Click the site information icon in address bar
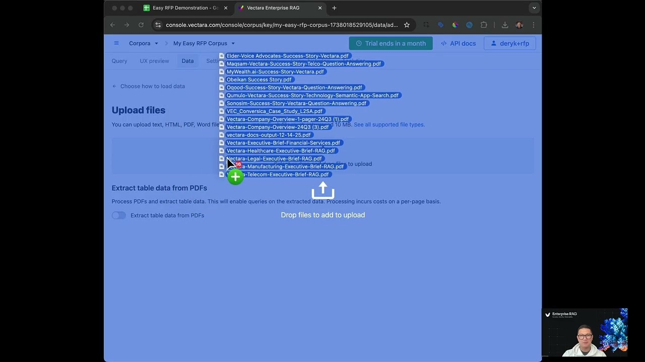Image resolution: width=645 pixels, height=362 pixels. [158, 25]
